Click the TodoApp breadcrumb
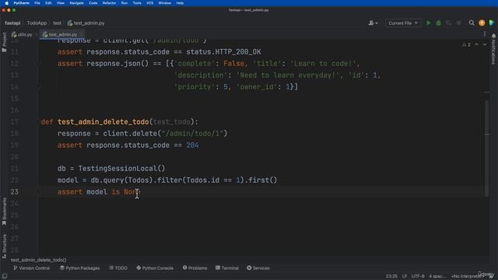The width and height of the screenshot is (498, 280). tap(37, 23)
